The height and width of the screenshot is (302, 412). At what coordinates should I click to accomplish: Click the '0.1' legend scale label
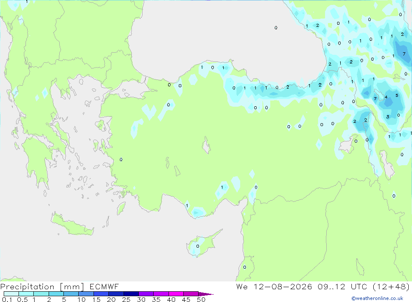click(7, 300)
